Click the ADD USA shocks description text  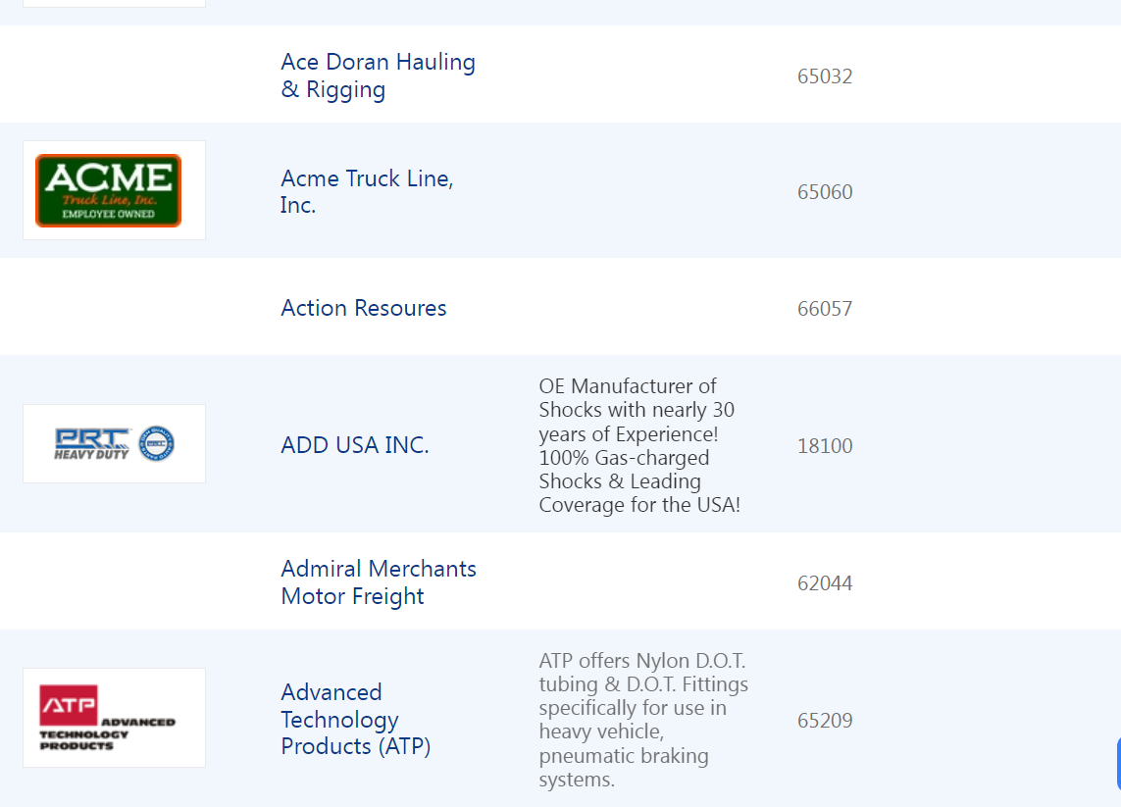[x=638, y=445]
